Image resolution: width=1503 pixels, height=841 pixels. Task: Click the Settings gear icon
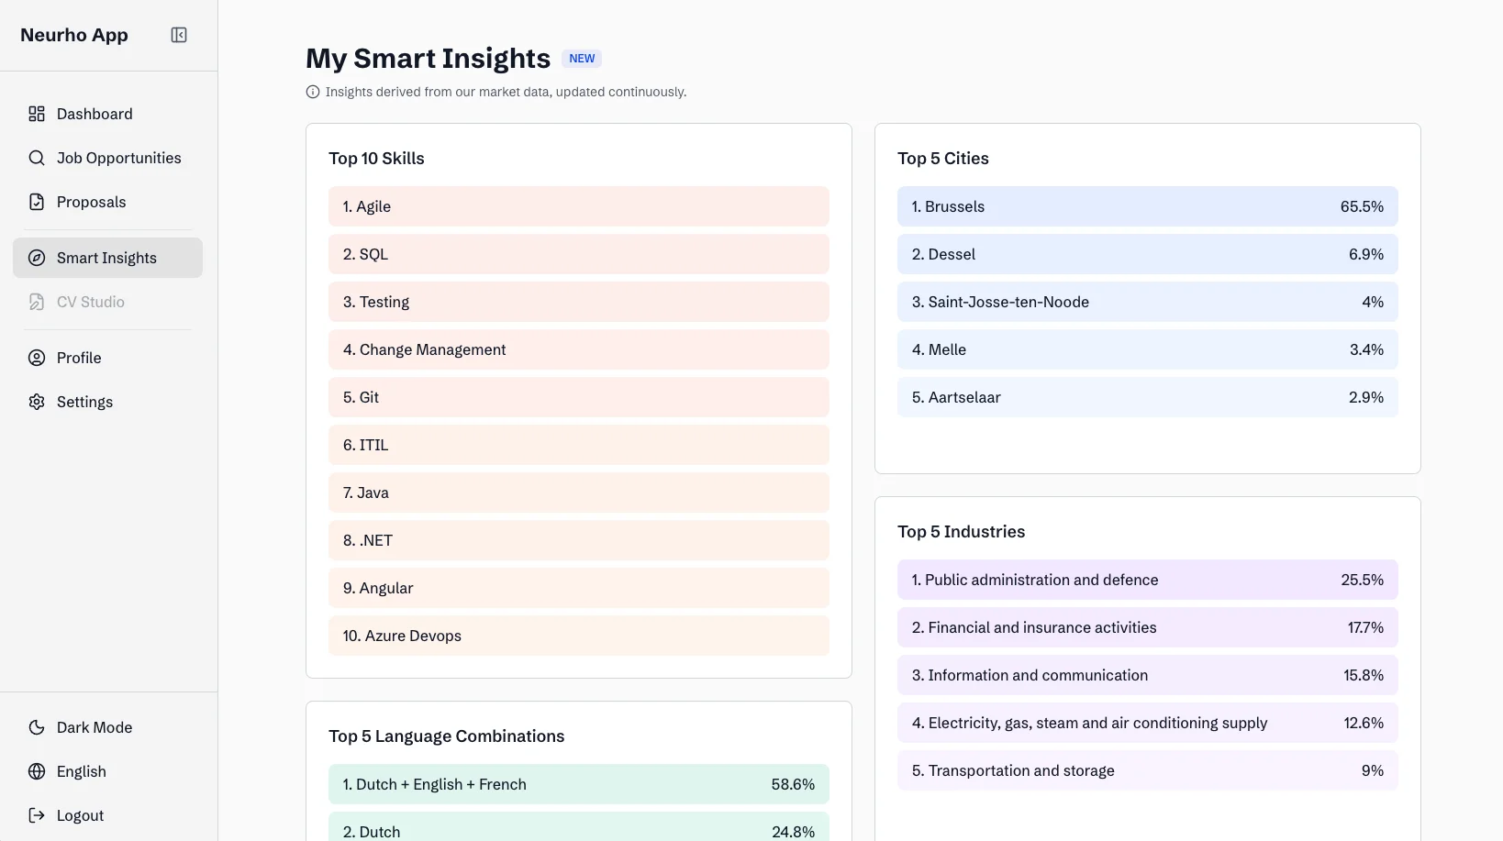pyautogui.click(x=37, y=402)
